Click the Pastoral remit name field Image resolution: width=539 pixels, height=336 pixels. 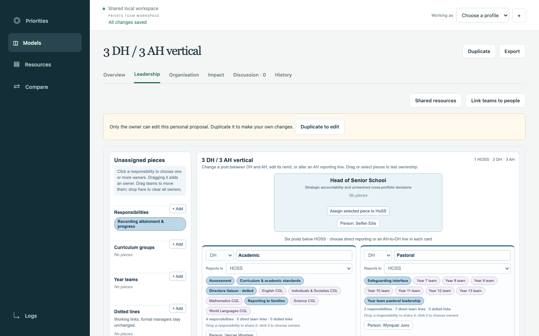452,255
